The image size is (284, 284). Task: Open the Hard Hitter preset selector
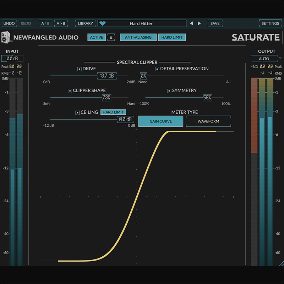[x=142, y=23]
